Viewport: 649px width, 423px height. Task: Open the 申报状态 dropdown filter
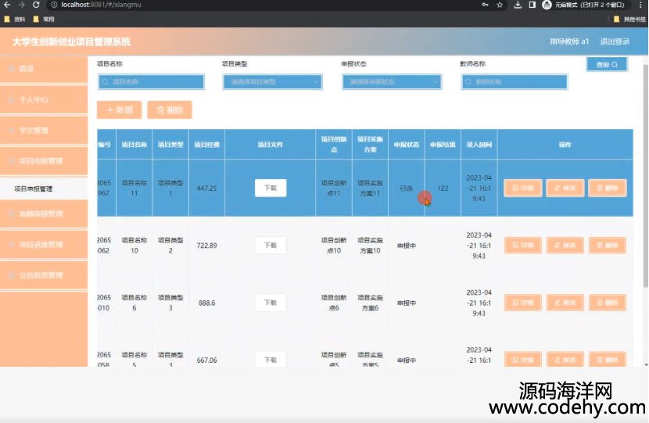[392, 81]
